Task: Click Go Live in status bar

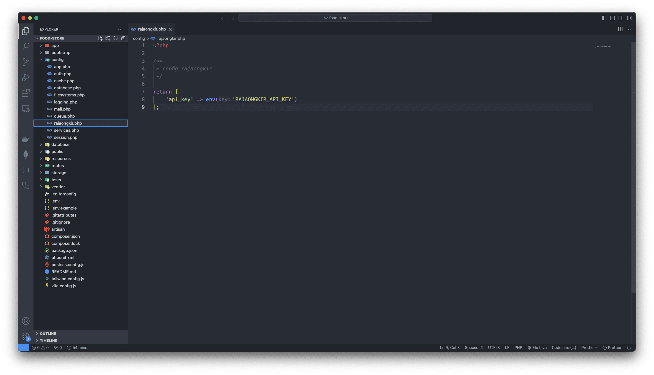Action: point(537,347)
